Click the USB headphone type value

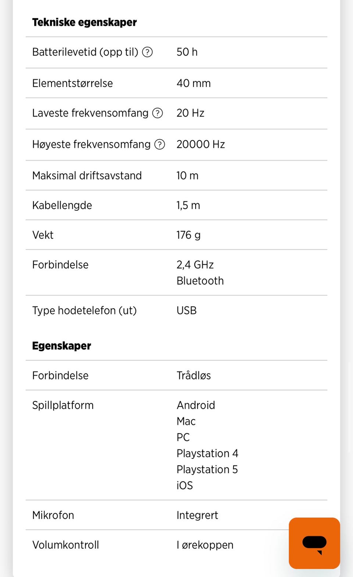186,310
